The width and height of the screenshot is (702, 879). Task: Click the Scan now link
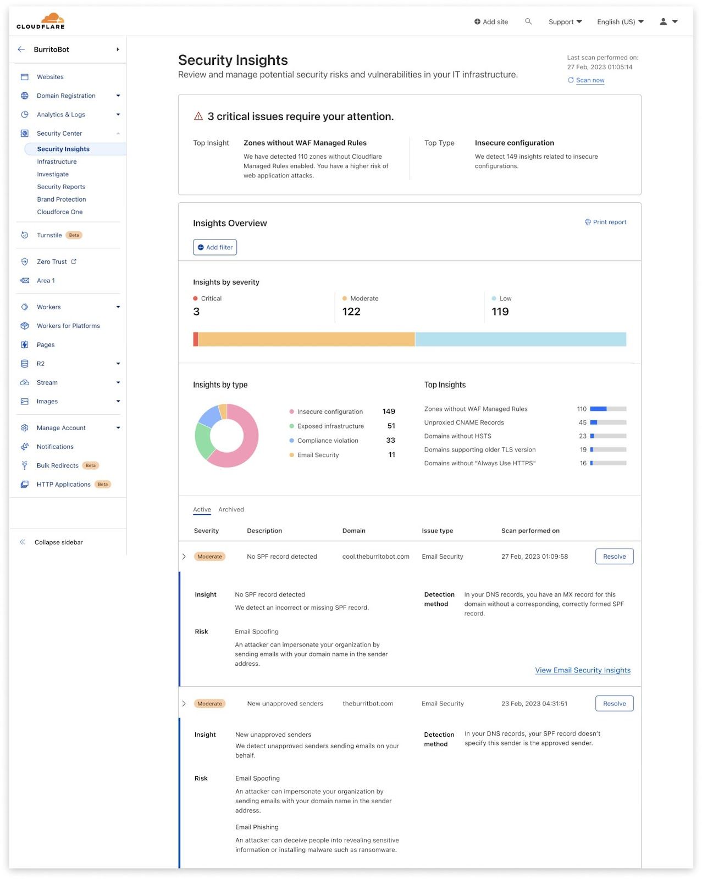[x=590, y=80]
